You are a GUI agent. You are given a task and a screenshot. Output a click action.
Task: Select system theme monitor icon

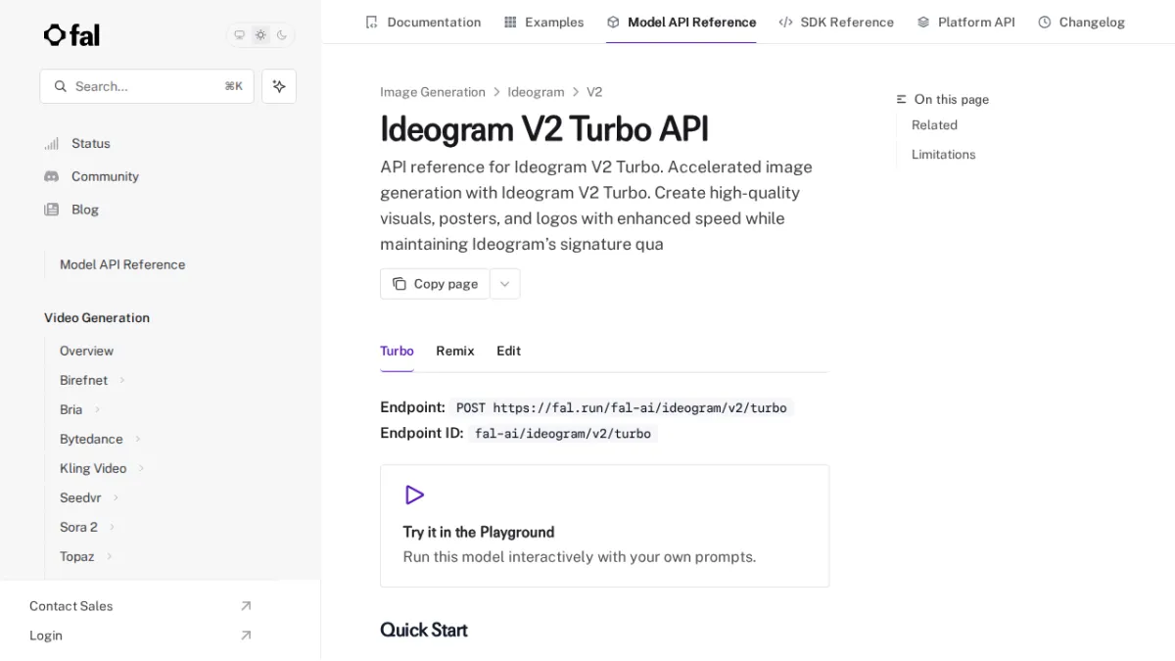(x=239, y=35)
